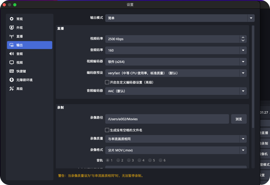Click the 录像路径 field /Users/a002/Movies
This screenshot has height=185, width=270.
coord(167,119)
